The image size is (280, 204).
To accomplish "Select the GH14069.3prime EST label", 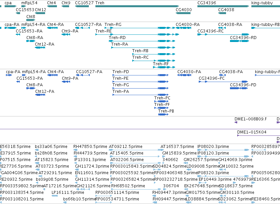I will [x=235, y=160].
